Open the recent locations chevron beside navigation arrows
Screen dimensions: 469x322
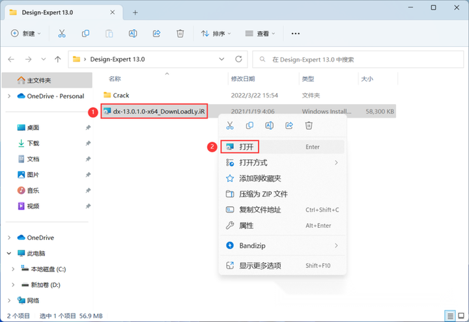click(44, 59)
